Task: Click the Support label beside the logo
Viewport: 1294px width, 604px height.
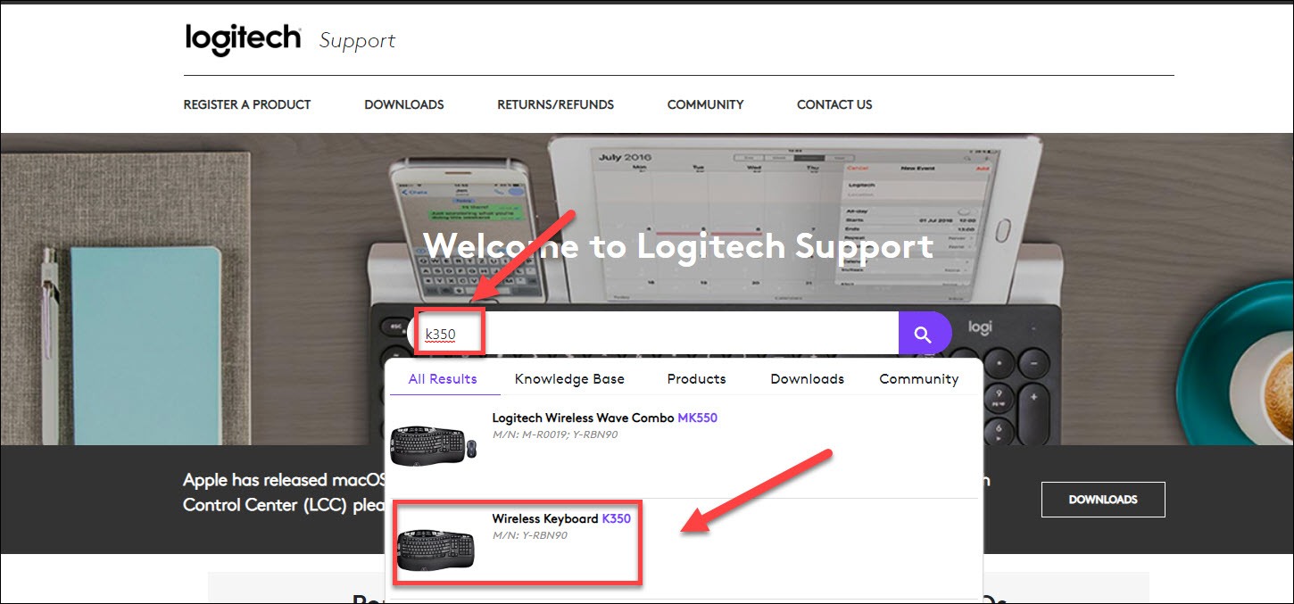Action: 356,40
